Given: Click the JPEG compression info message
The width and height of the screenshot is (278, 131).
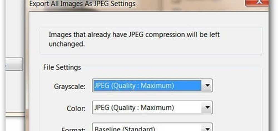Looking at the screenshot, I should [134, 39].
